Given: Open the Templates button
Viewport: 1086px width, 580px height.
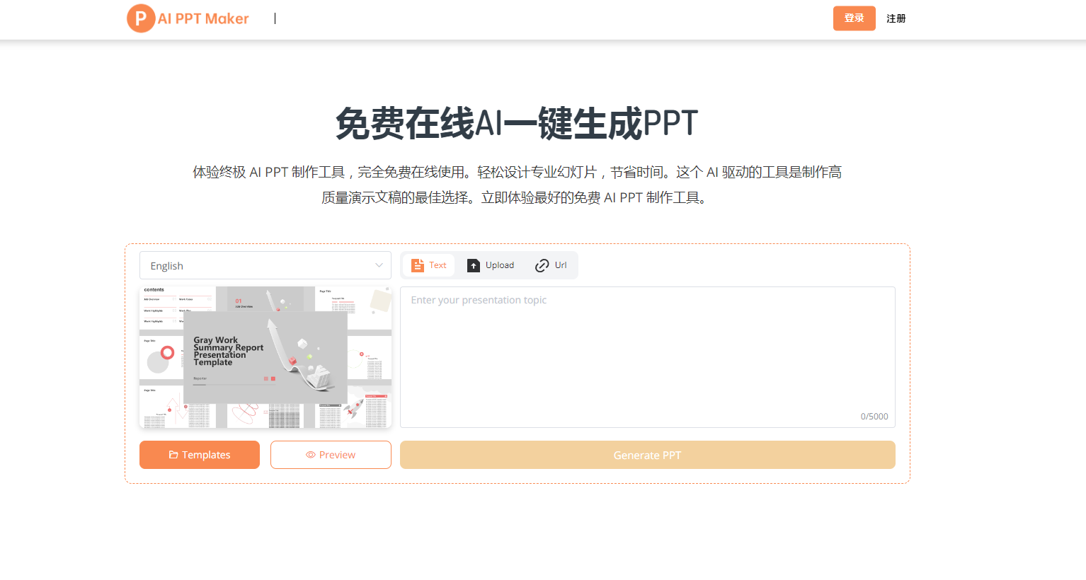Looking at the screenshot, I should [x=200, y=455].
